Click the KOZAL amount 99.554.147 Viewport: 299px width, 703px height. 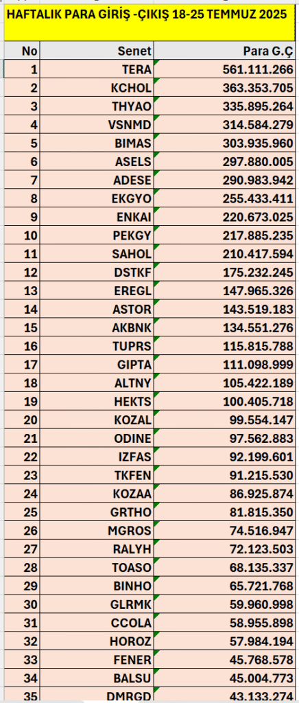[225, 419]
